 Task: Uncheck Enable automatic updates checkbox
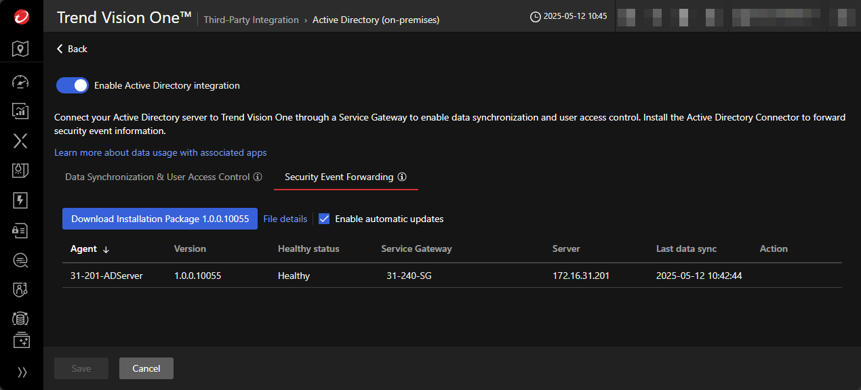(324, 219)
